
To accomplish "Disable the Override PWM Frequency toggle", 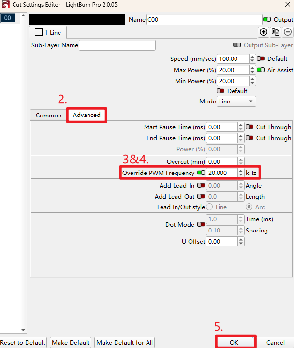I will [201, 173].
